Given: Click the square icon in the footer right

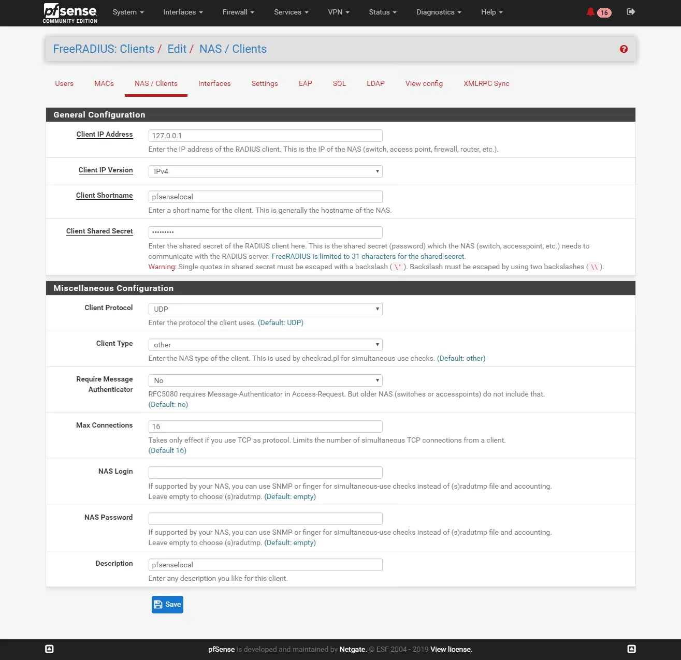Looking at the screenshot, I should (x=631, y=649).
